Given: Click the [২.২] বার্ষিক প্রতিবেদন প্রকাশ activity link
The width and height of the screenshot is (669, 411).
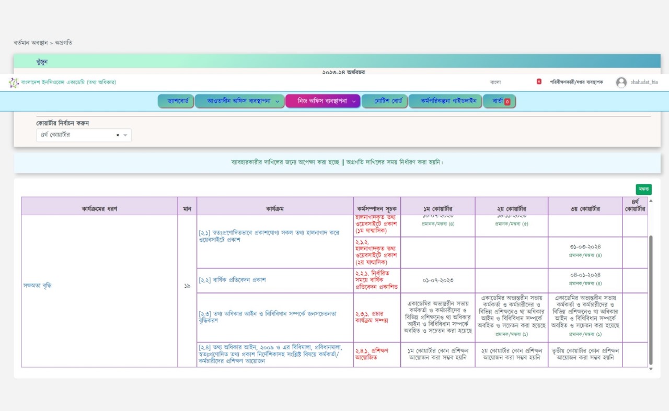Looking at the screenshot, I should 232,280.
